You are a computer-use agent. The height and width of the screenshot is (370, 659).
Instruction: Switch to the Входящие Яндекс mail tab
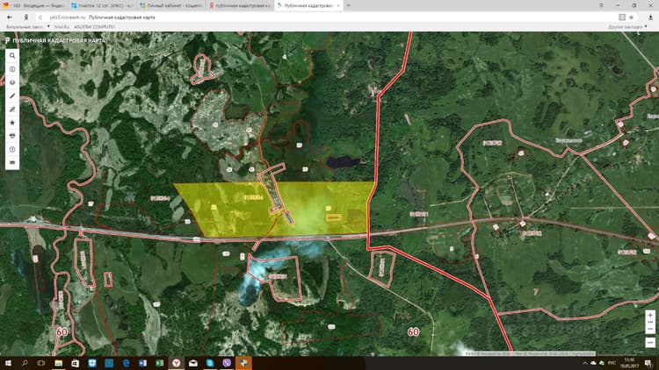pyautogui.click(x=33, y=5)
